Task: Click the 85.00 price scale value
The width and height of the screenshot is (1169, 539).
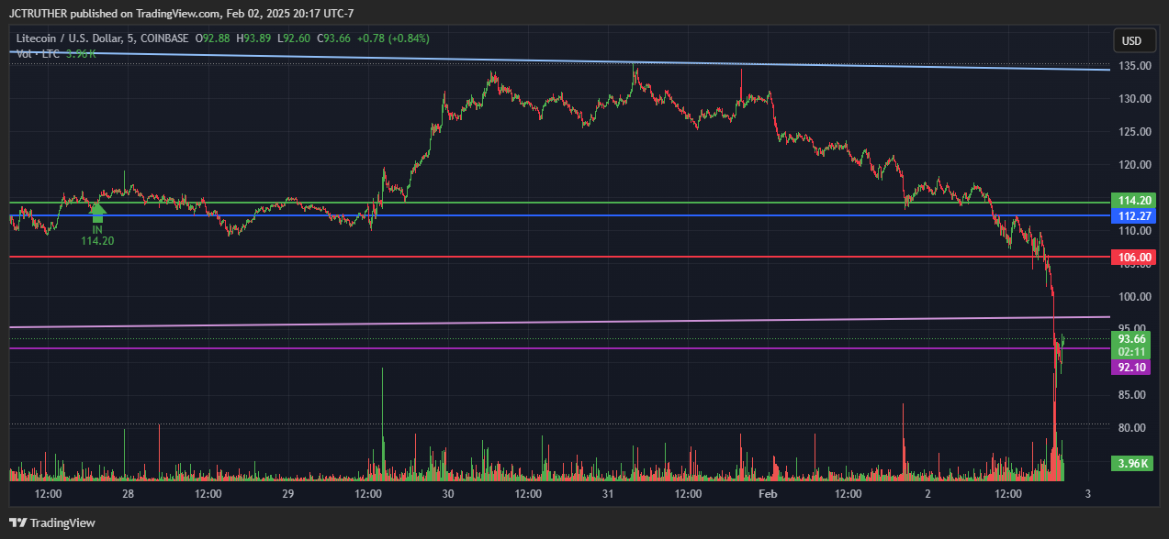Action: pyautogui.click(x=1134, y=395)
